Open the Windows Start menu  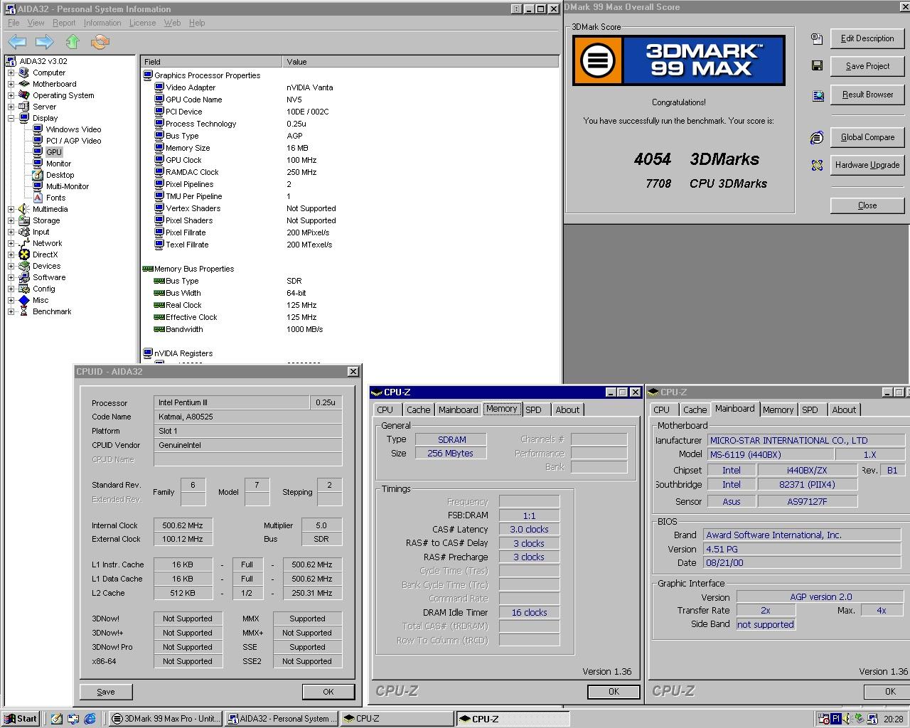[20, 719]
